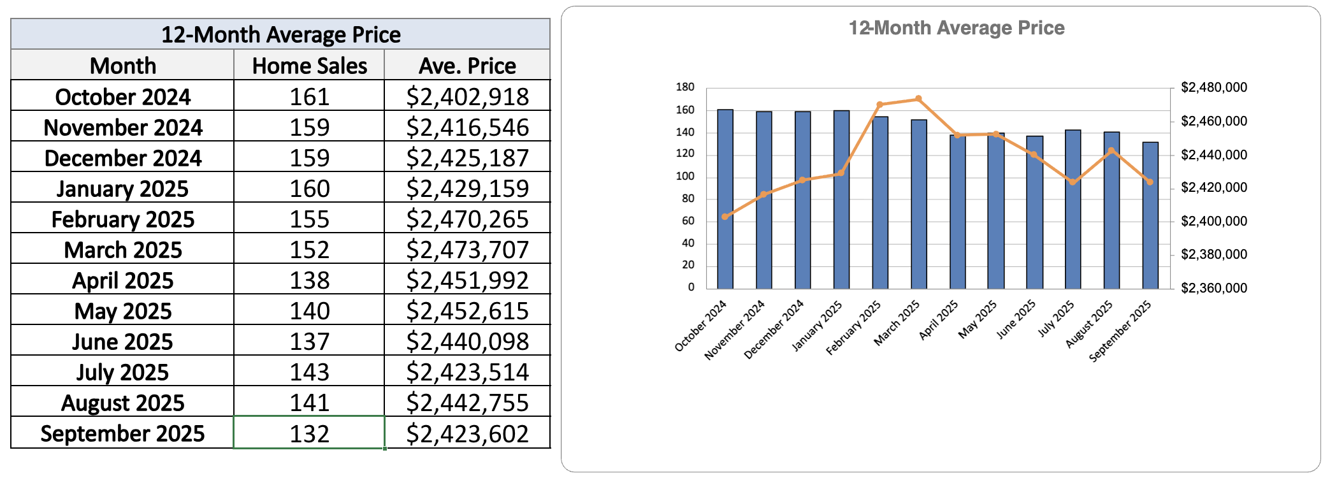Click the 'Ave. Price' header cell
Screen dimensions: 1323x478
point(467,66)
